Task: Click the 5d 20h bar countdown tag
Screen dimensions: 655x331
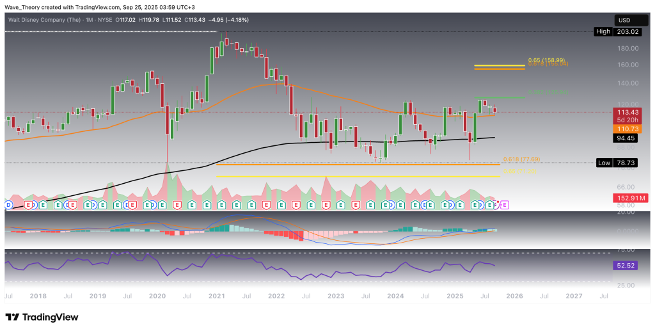Action: click(x=627, y=120)
